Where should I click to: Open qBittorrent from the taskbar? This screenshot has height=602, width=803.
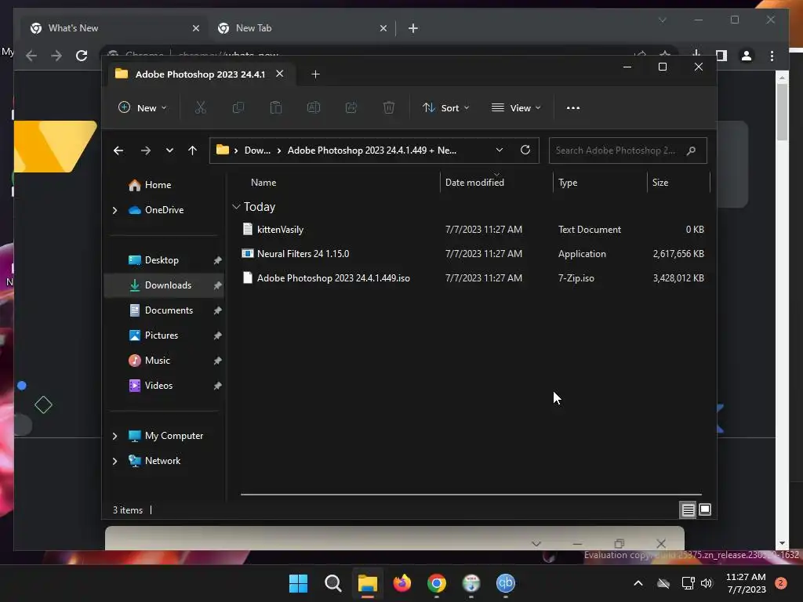pos(506,583)
